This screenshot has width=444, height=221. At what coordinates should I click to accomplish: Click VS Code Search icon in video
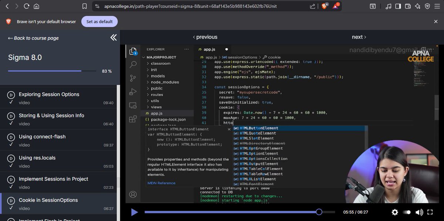coord(133,64)
